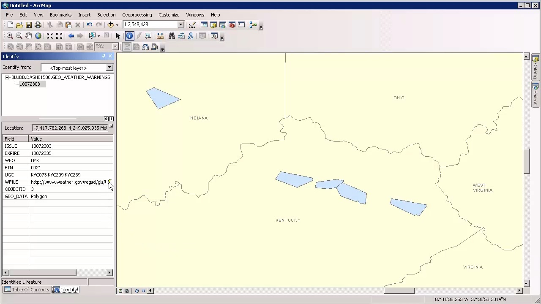
Task: Click hyperlink lightning icon in WFILE row
Action: [109, 182]
